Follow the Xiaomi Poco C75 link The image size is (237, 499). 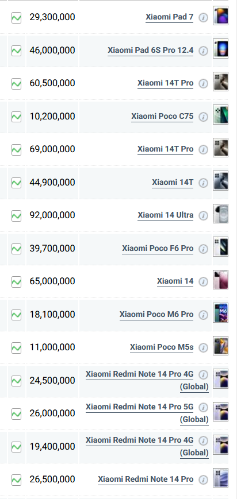[162, 116]
